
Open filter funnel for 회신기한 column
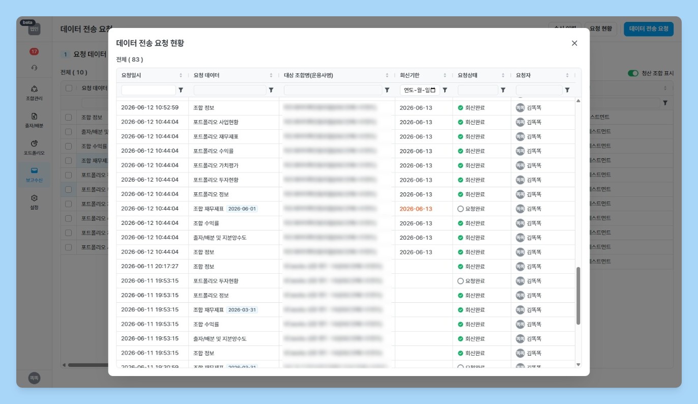(445, 90)
